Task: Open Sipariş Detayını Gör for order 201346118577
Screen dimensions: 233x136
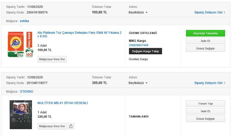Action: click(x=210, y=83)
